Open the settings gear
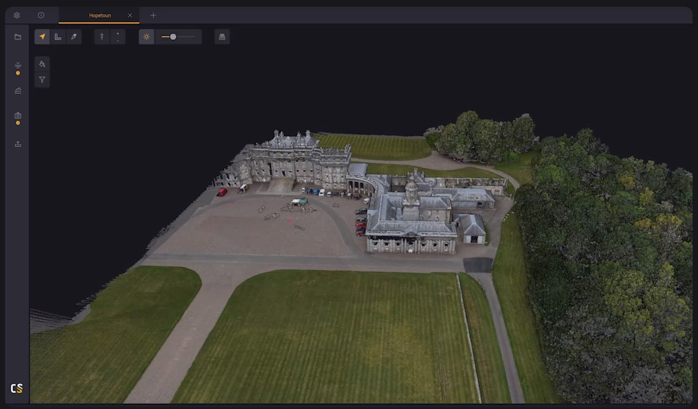Viewport: 698px width, 409px height. pos(17,15)
